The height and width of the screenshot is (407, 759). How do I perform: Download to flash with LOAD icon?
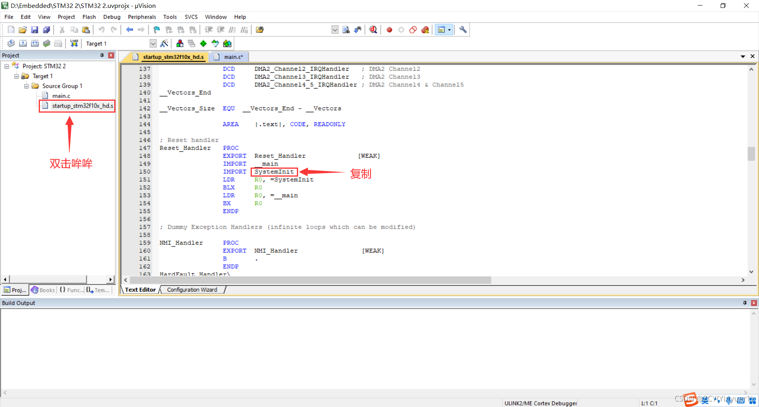pyautogui.click(x=74, y=43)
